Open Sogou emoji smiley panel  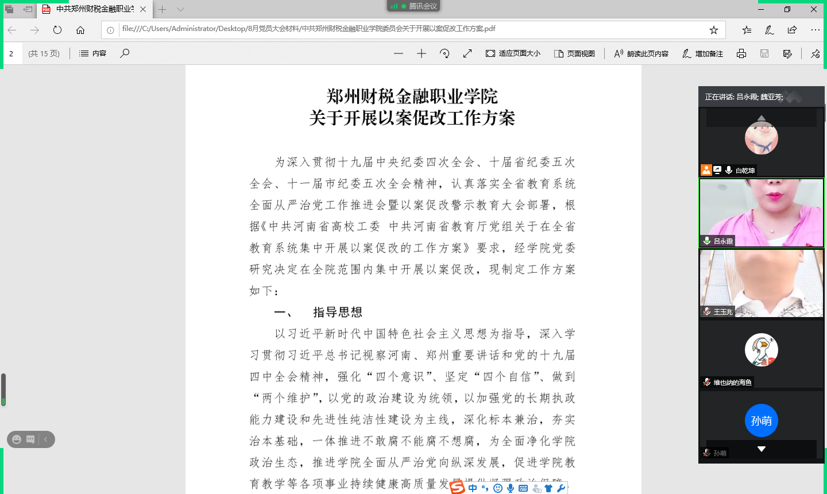(498, 488)
